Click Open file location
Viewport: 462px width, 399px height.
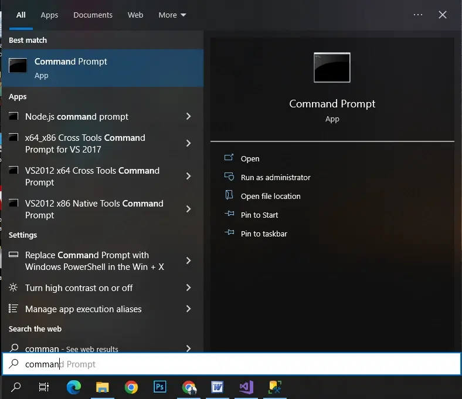(270, 196)
